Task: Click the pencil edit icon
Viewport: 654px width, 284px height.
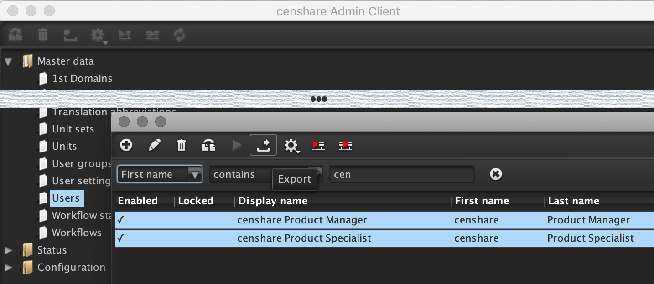Action: 155,145
